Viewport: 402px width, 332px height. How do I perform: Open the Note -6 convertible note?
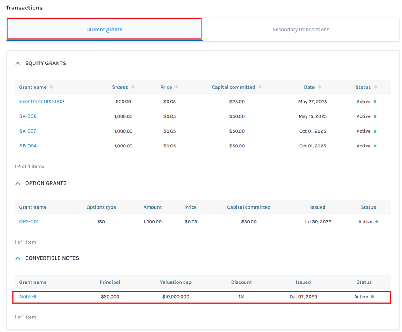click(x=28, y=296)
